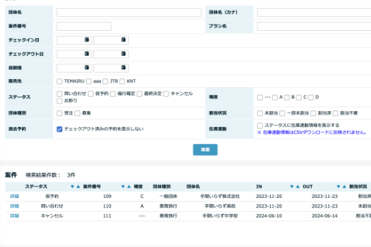
Task: Check 募集 group type checkbox
Action: coord(77,113)
